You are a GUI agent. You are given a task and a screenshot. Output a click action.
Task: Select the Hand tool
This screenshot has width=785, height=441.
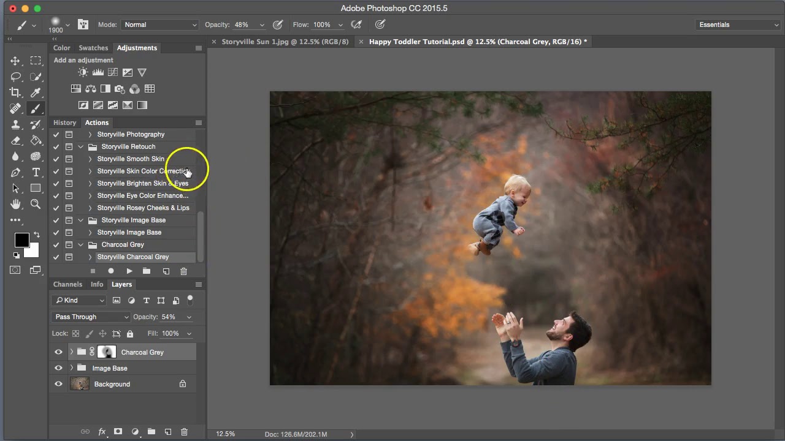(x=15, y=205)
